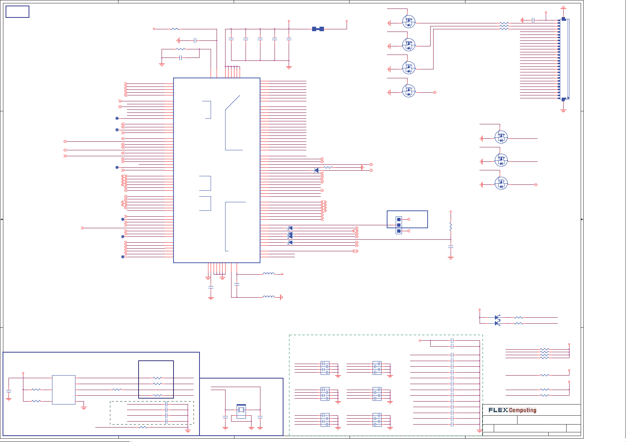Select the dual LED symbol pair
626x442 pixels.
pos(497,321)
